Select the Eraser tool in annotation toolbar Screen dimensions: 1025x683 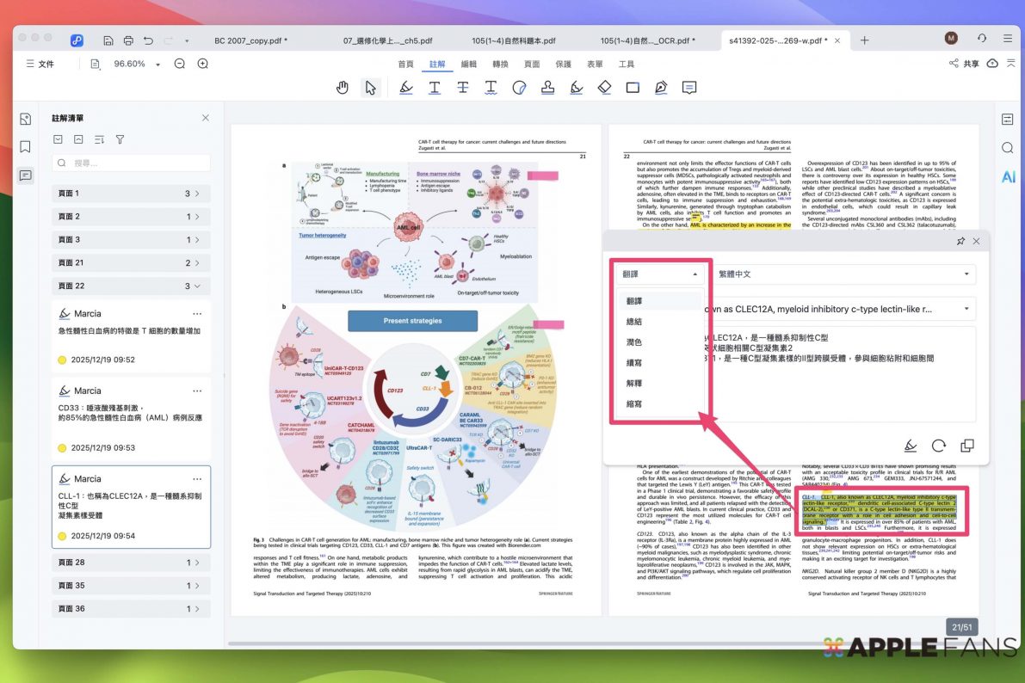[604, 87]
